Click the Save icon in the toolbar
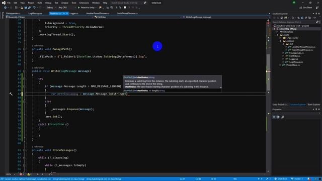322x181 pixels. pos(26,8)
